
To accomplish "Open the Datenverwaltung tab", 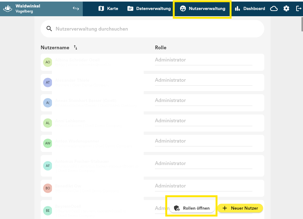I will click(x=149, y=9).
